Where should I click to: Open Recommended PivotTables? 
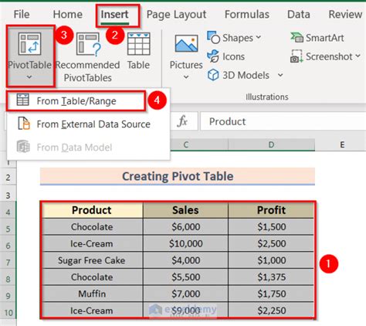[87, 57]
